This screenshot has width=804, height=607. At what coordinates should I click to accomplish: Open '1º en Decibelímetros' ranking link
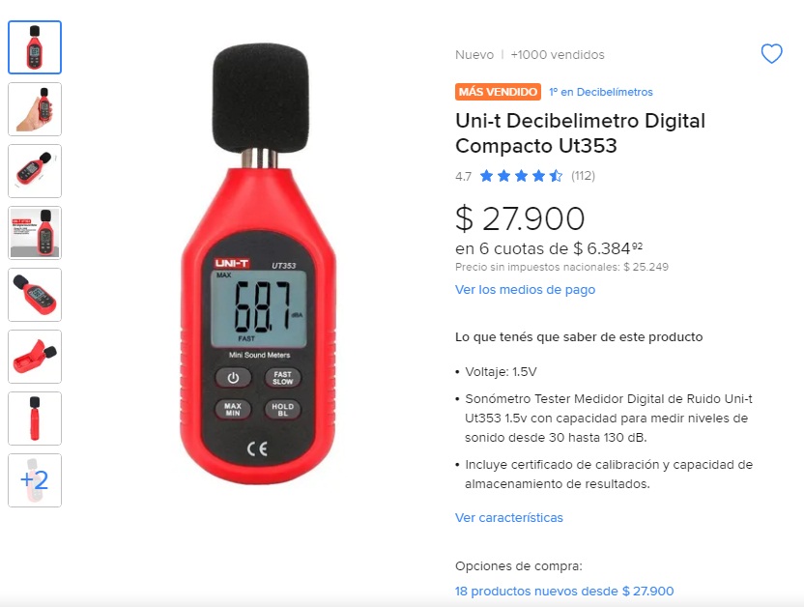click(x=601, y=92)
